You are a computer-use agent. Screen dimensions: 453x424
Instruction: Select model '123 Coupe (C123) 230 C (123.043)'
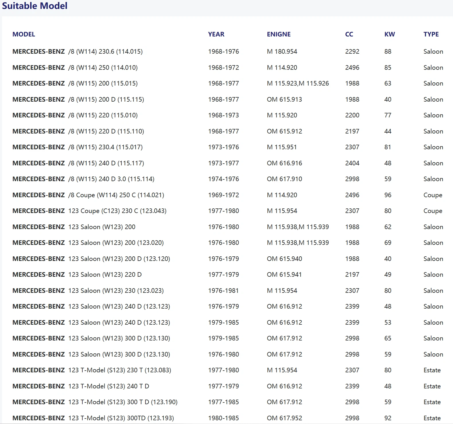[x=117, y=211]
